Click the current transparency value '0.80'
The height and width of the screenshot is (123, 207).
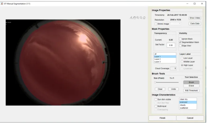pyautogui.click(x=171, y=40)
